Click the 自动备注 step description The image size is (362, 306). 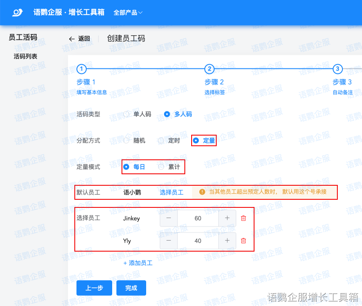pyautogui.click(x=342, y=92)
